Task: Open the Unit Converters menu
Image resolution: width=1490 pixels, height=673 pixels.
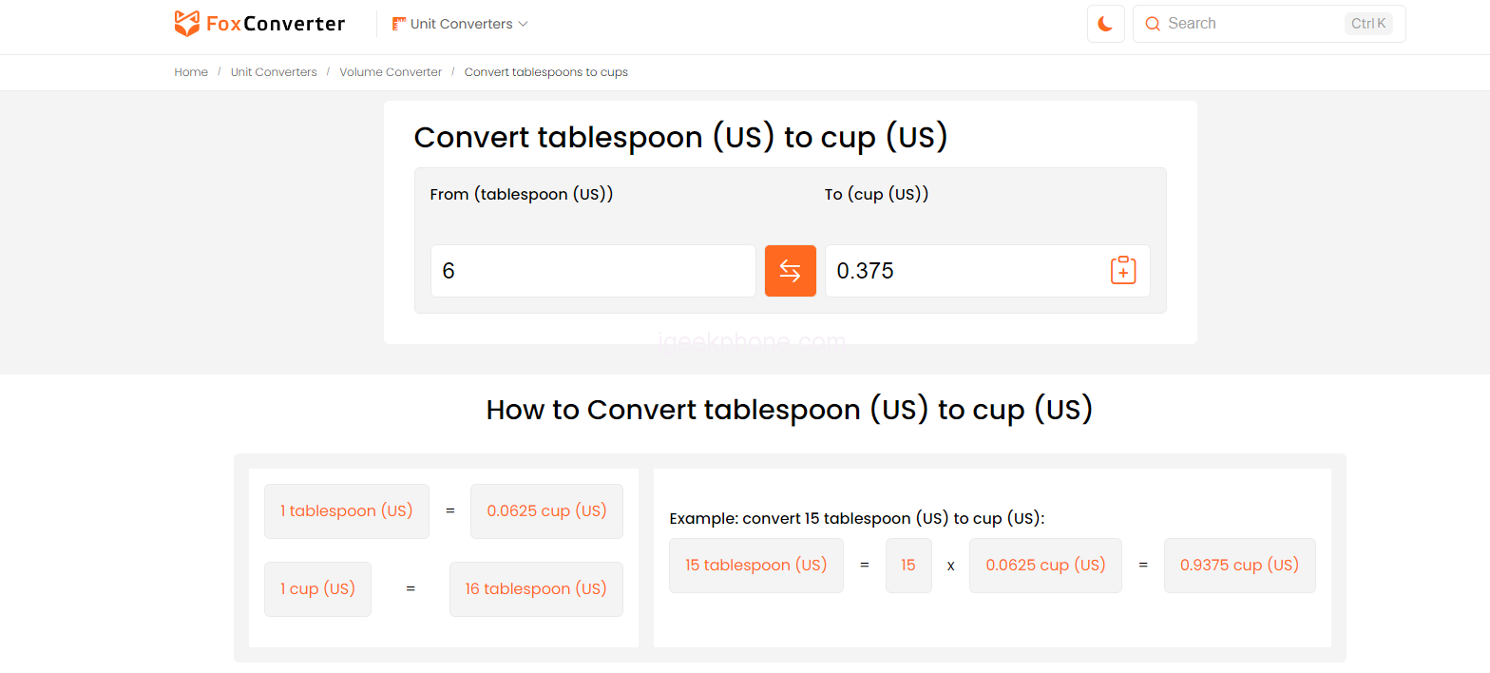Action: tap(461, 24)
